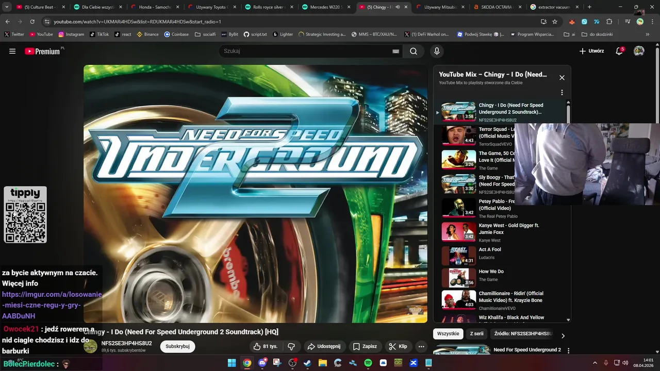The height and width of the screenshot is (371, 660).
Task: Focus the Szukaj search input field
Action: (x=307, y=51)
